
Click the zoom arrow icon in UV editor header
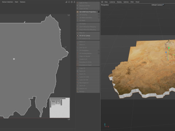tap(74, 2)
